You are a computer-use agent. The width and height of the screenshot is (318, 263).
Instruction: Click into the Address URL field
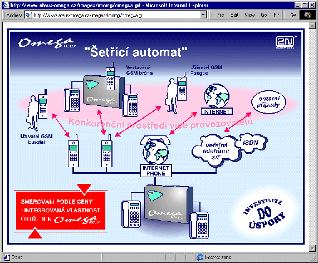(x=116, y=15)
